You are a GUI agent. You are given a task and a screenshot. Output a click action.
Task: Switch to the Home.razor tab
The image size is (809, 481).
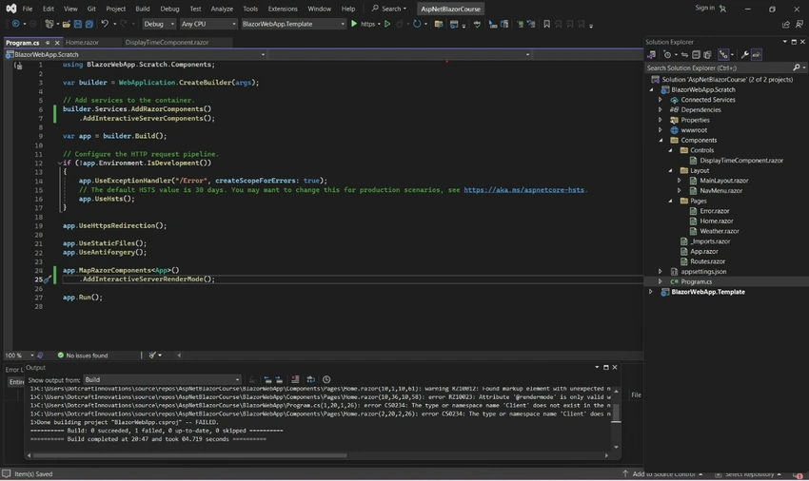pos(82,42)
